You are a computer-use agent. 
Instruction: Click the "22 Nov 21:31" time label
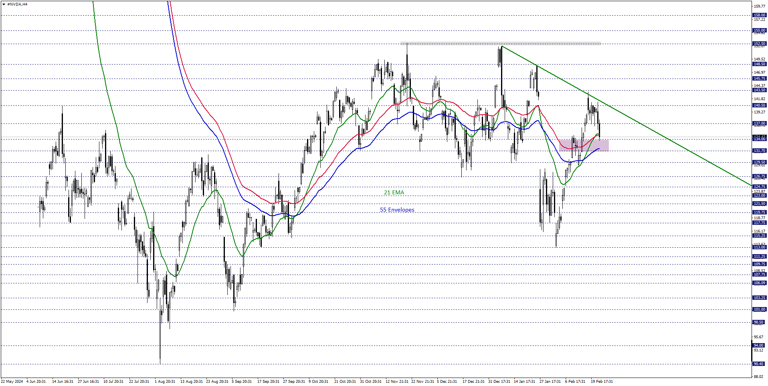[x=422, y=382]
